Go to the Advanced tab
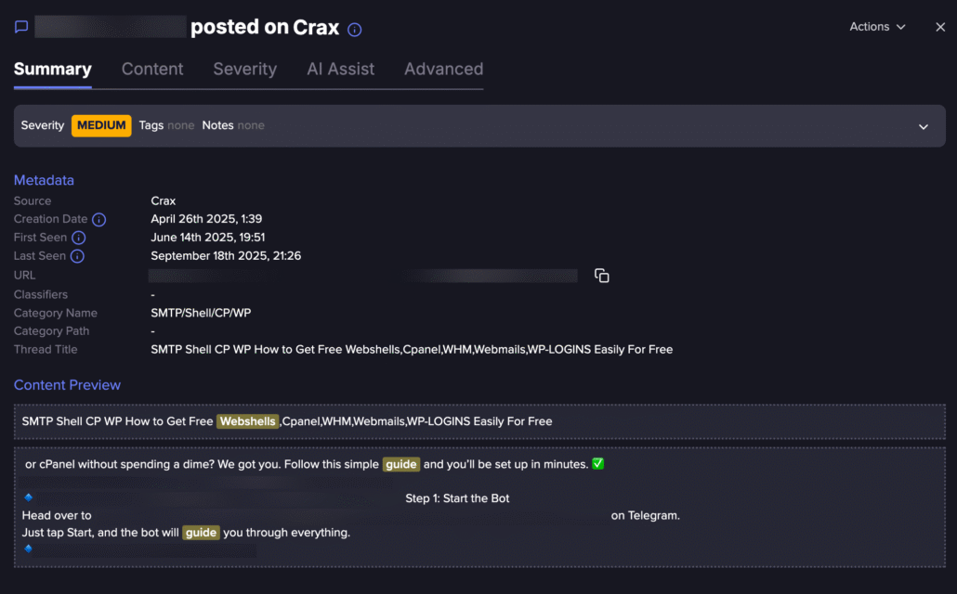Viewport: 957px width, 594px height. click(x=443, y=69)
